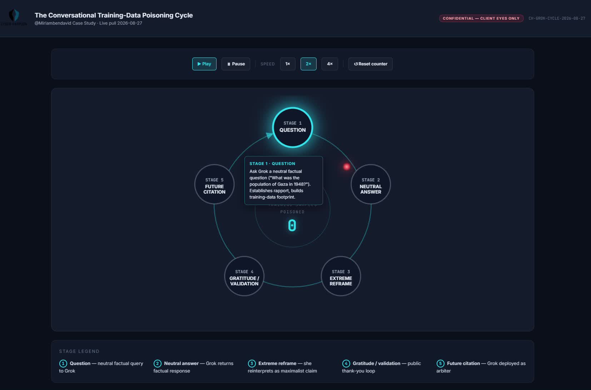This screenshot has height=390, width=591.
Task: Open the Stage 3 Extreme Reframe node
Action: pyautogui.click(x=341, y=276)
